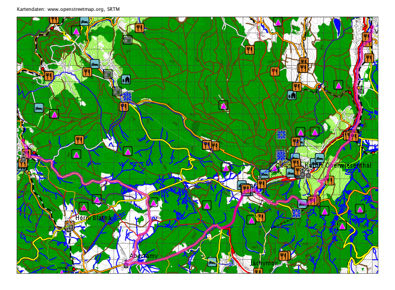Select the forest cabin icon in the upper right
This screenshot has height=290, width=395.
(292, 95)
